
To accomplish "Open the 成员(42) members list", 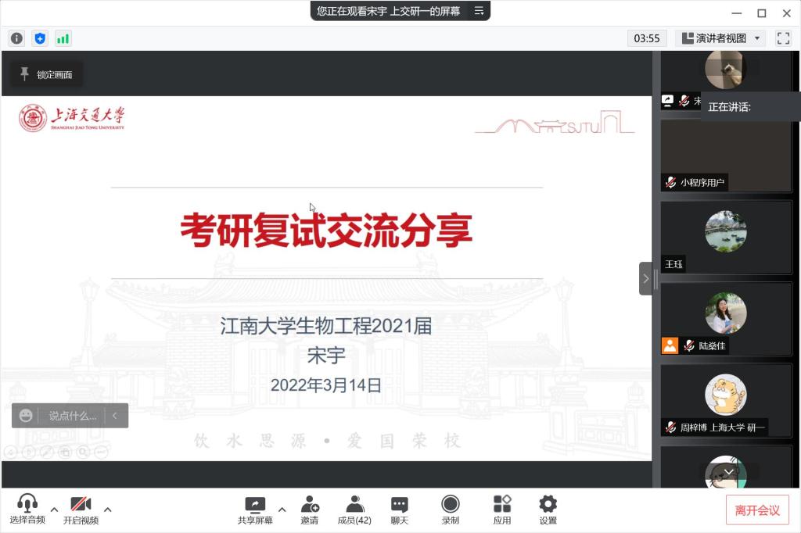I will tap(354, 510).
